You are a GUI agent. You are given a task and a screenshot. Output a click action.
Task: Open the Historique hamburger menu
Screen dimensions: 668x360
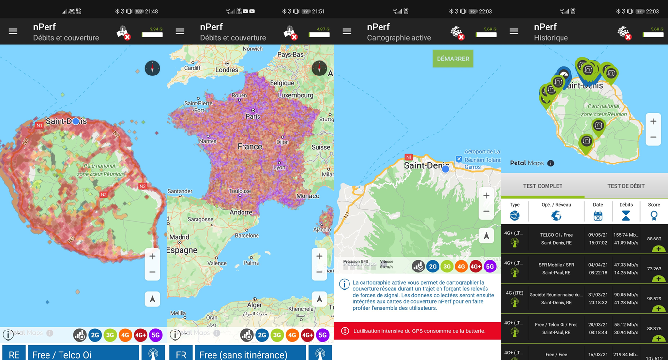514,31
